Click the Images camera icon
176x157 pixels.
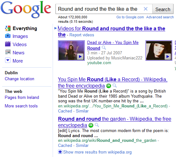[8, 36]
